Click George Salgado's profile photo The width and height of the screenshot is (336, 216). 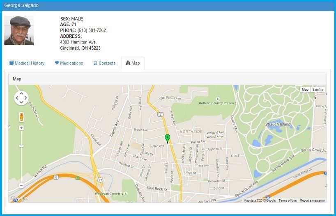point(19,30)
